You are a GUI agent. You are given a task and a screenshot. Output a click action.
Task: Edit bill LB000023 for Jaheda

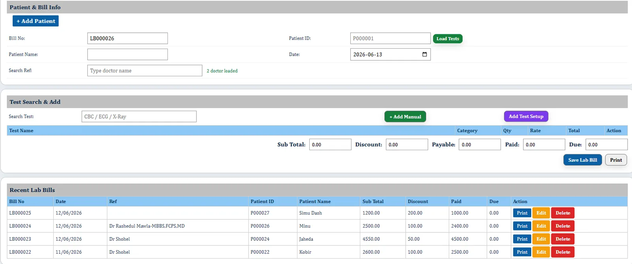541,239
